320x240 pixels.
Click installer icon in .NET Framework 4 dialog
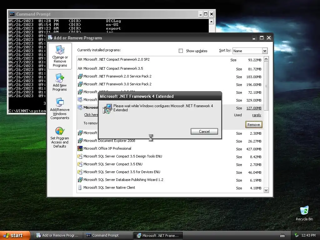[x=107, y=108]
